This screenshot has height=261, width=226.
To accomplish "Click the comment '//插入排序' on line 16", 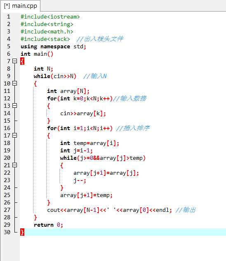I will pyautogui.click(x=133, y=128).
